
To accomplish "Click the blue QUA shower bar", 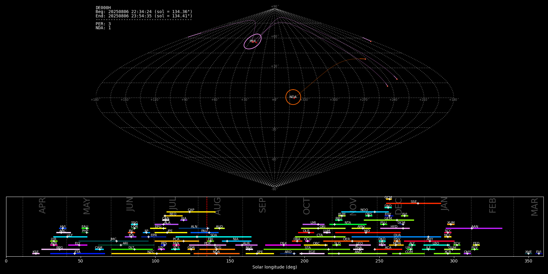I will pos(396,237).
